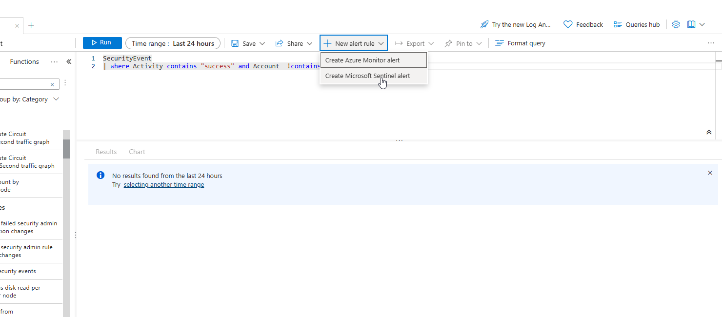Add a new query tab
Image resolution: width=723 pixels, height=317 pixels.
coord(31,25)
